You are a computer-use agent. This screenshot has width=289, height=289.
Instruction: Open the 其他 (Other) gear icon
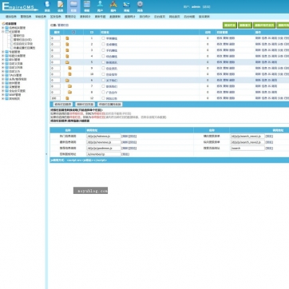(140, 6)
